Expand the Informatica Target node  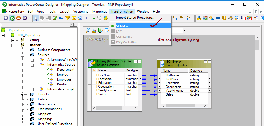[32, 90]
